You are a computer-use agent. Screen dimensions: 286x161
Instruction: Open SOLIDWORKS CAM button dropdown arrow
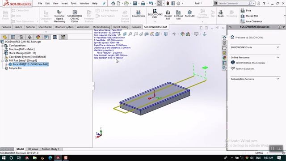[x=155, y=22]
